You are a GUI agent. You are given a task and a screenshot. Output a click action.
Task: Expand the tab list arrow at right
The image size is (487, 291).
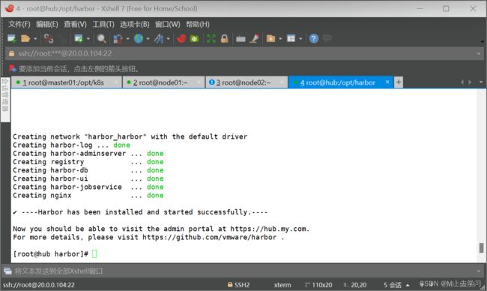[x=481, y=82]
